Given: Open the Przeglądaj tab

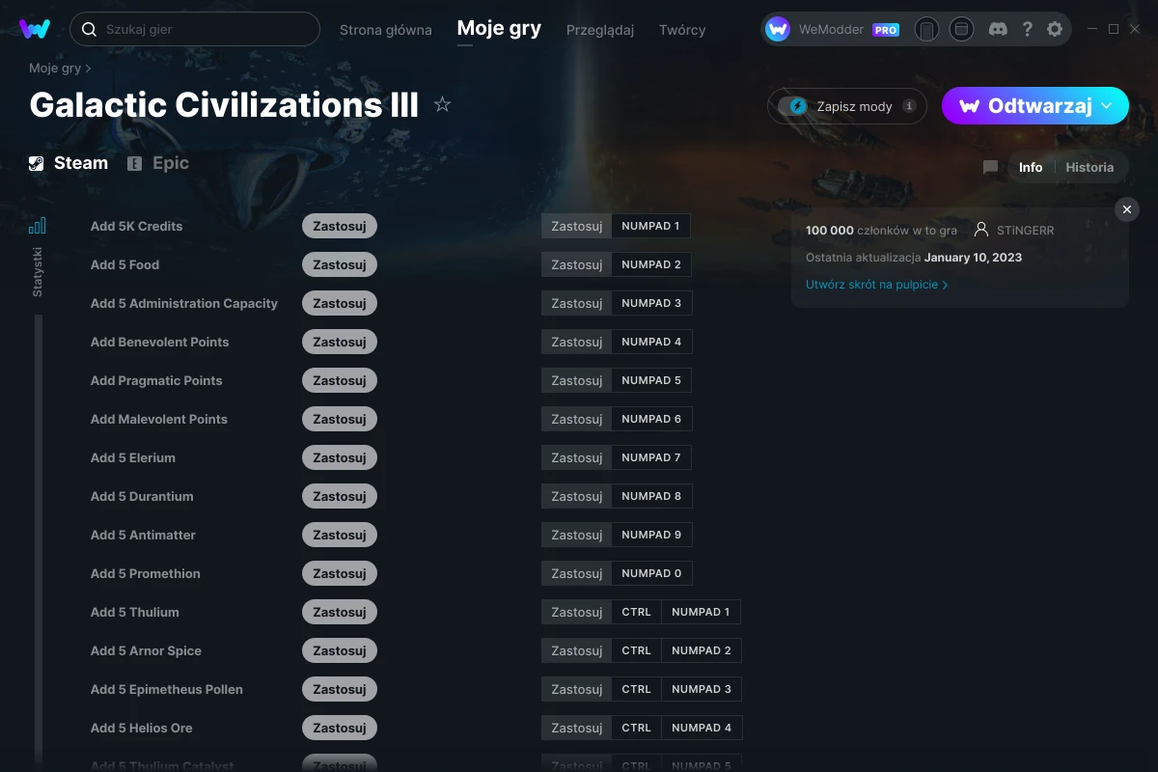Looking at the screenshot, I should pyautogui.click(x=600, y=30).
